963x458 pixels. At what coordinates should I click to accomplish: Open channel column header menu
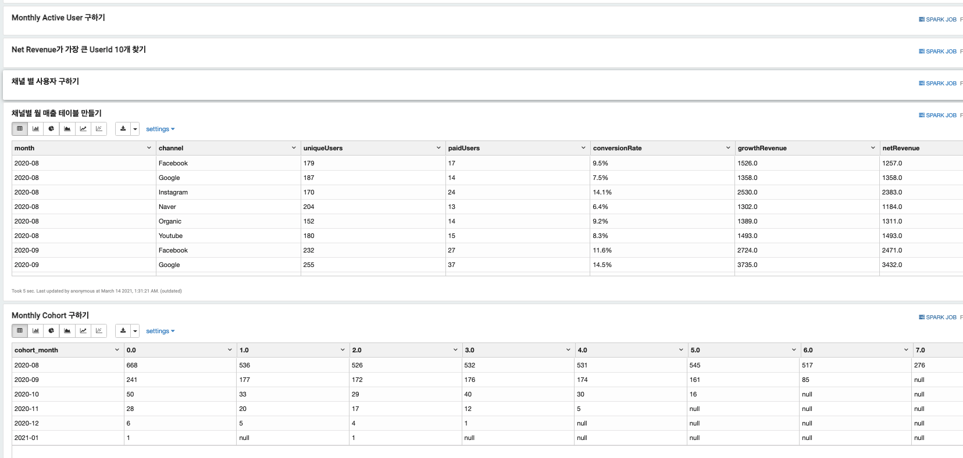coord(294,148)
